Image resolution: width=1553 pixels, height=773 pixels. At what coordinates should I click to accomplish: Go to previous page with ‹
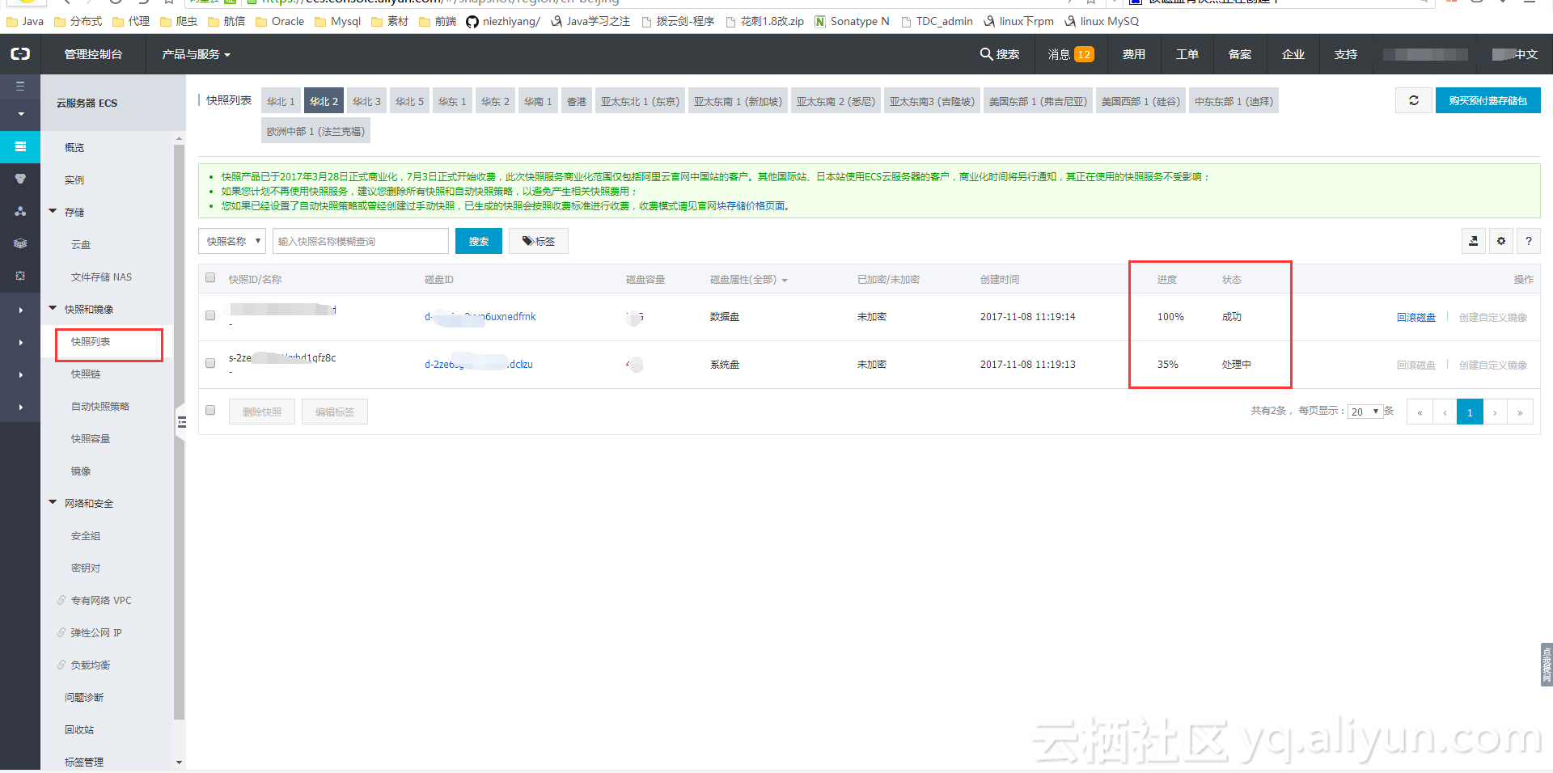(x=1445, y=412)
